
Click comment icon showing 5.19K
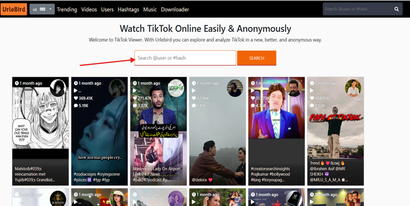coord(76,106)
